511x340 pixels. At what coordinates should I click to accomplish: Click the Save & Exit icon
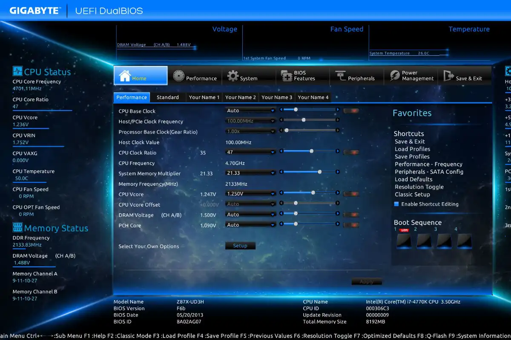(x=448, y=75)
